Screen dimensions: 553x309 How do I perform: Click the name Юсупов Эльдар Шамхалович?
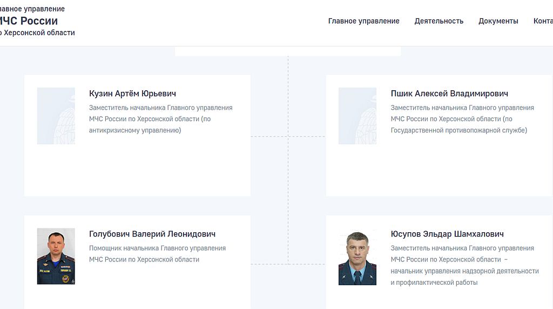coord(447,234)
